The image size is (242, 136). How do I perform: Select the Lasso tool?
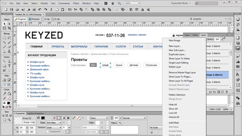click(9, 38)
